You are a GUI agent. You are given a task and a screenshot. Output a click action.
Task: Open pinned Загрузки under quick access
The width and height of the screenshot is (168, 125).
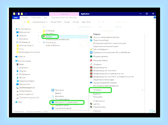point(21,35)
